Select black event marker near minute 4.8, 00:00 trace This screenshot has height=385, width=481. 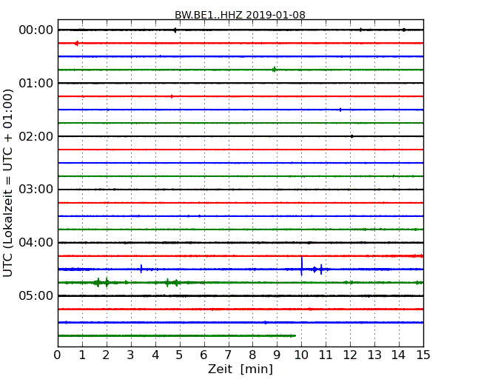coord(175,30)
